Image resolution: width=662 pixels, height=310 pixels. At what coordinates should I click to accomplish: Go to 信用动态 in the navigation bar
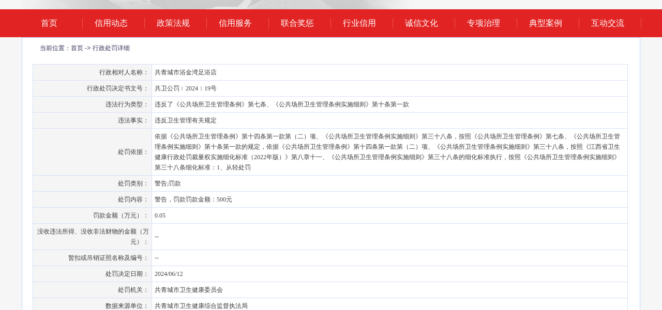(x=111, y=23)
